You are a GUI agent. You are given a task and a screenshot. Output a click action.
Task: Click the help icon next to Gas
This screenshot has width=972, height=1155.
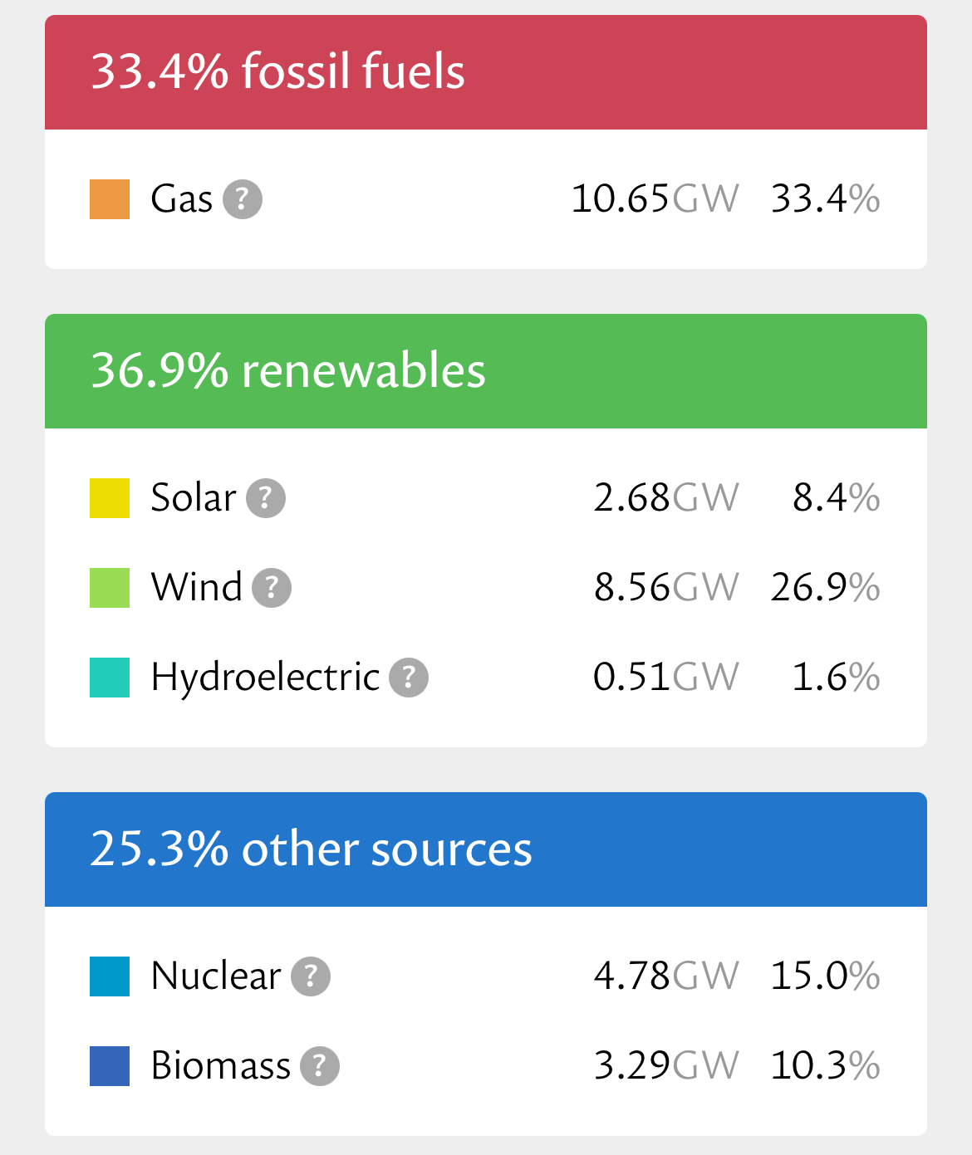pyautogui.click(x=243, y=199)
